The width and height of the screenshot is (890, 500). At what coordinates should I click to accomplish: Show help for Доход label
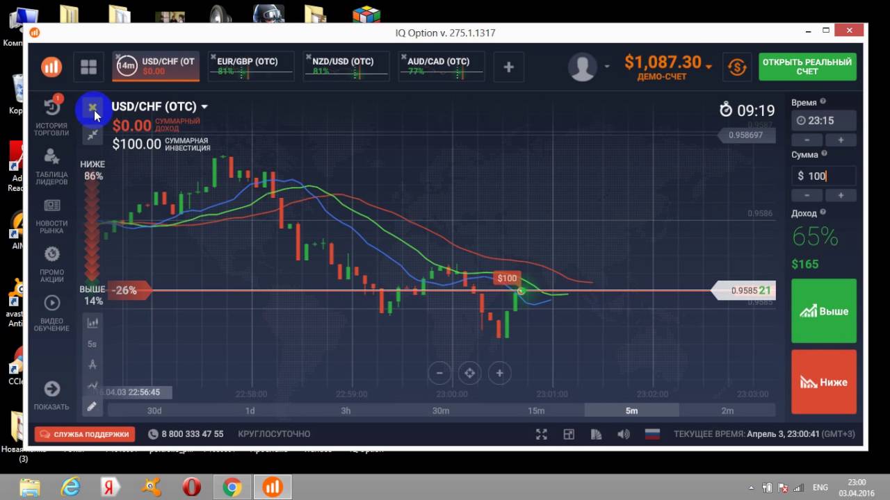pyautogui.click(x=823, y=212)
